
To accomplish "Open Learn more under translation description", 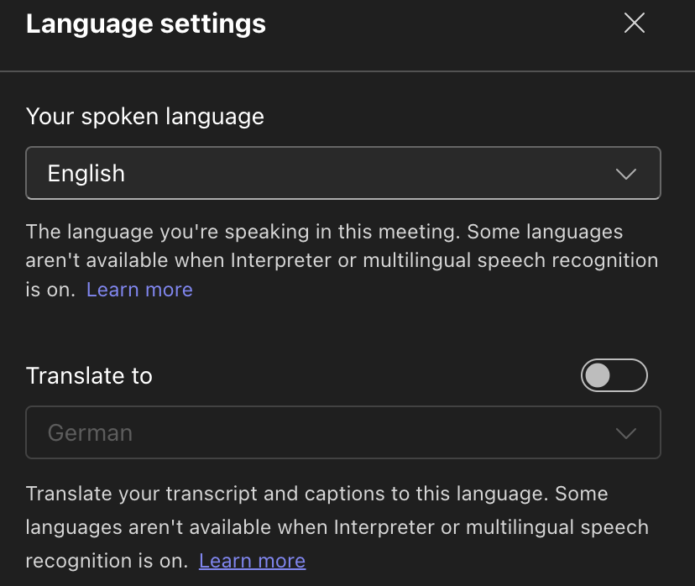I will [x=252, y=560].
